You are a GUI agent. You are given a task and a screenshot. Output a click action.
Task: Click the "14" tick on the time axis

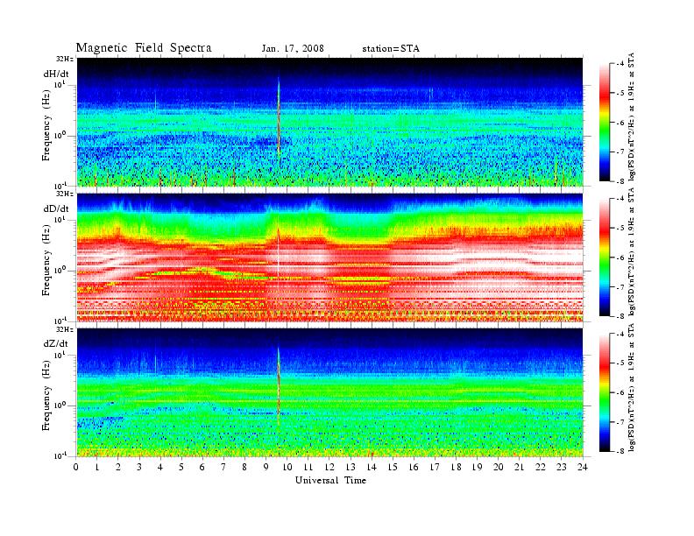click(372, 467)
